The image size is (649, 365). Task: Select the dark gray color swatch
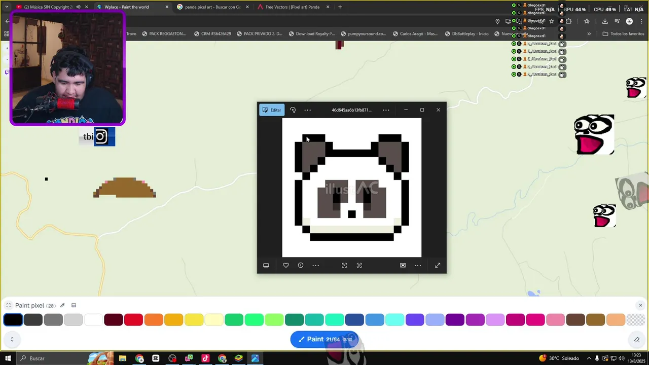pyautogui.click(x=33, y=320)
